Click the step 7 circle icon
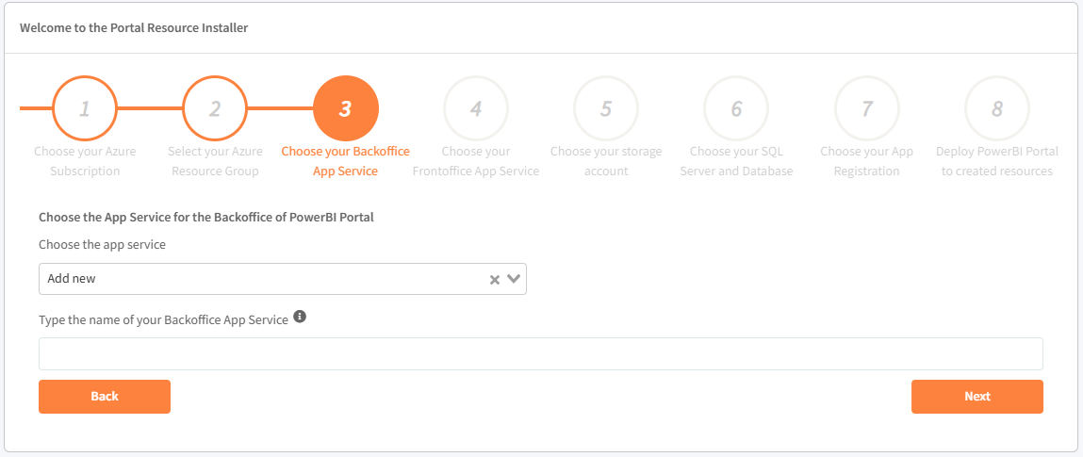Screen dimensions: 1083x457 pyautogui.click(x=867, y=108)
